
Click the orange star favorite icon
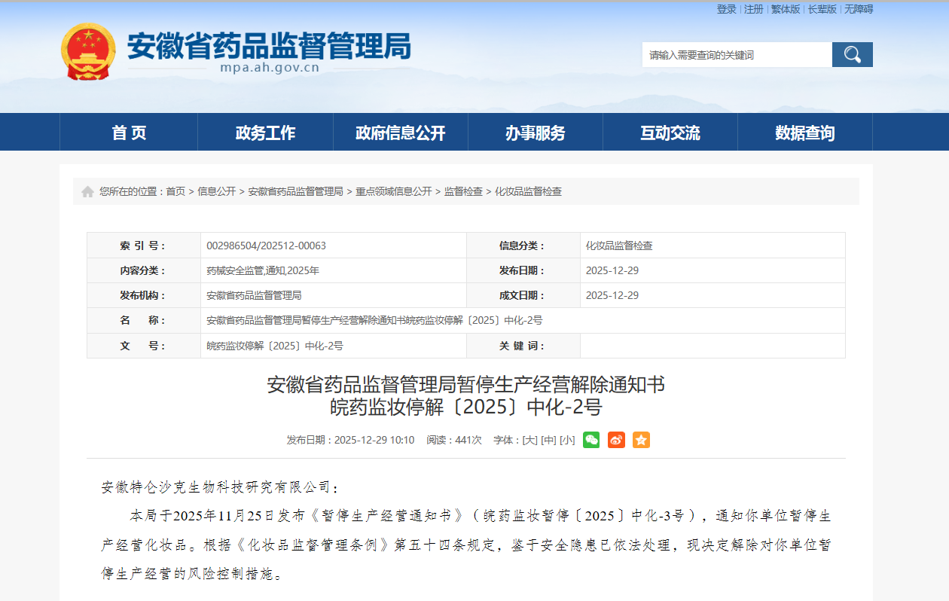tap(641, 440)
